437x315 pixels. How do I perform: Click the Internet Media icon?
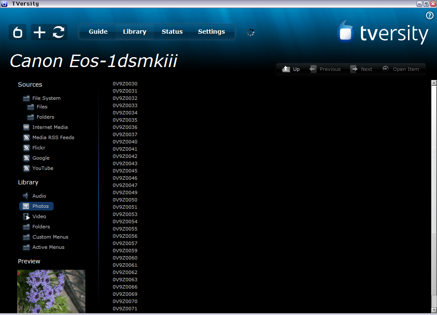click(26, 127)
